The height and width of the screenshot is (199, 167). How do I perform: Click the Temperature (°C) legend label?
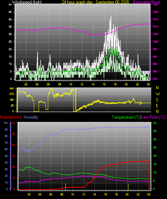click(x=126, y=117)
